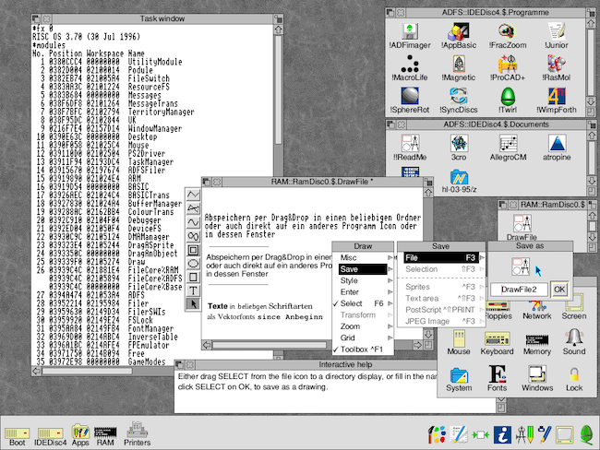Activate the select arrow tool in toolbox
Image resolution: width=600 pixels, height=450 pixels.
pyautogui.click(x=194, y=303)
